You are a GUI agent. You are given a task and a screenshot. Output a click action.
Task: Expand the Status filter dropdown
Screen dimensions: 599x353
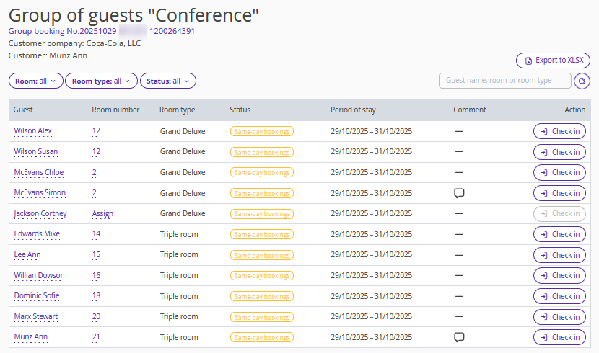click(x=167, y=81)
